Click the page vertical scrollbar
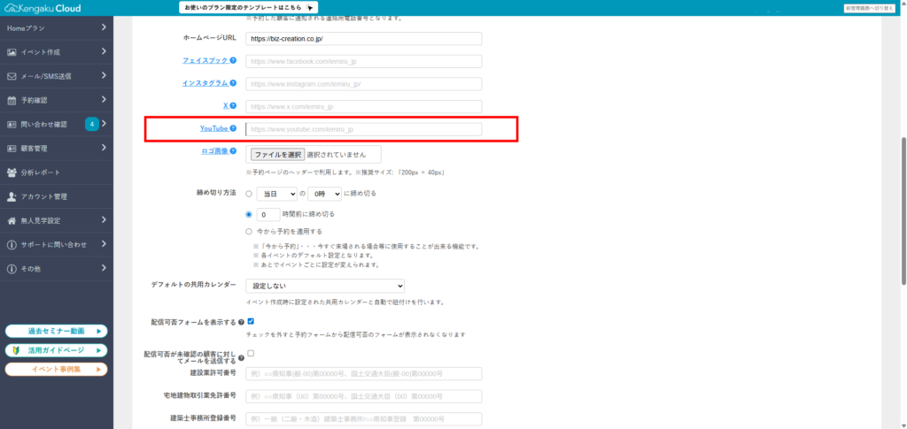 click(903, 211)
